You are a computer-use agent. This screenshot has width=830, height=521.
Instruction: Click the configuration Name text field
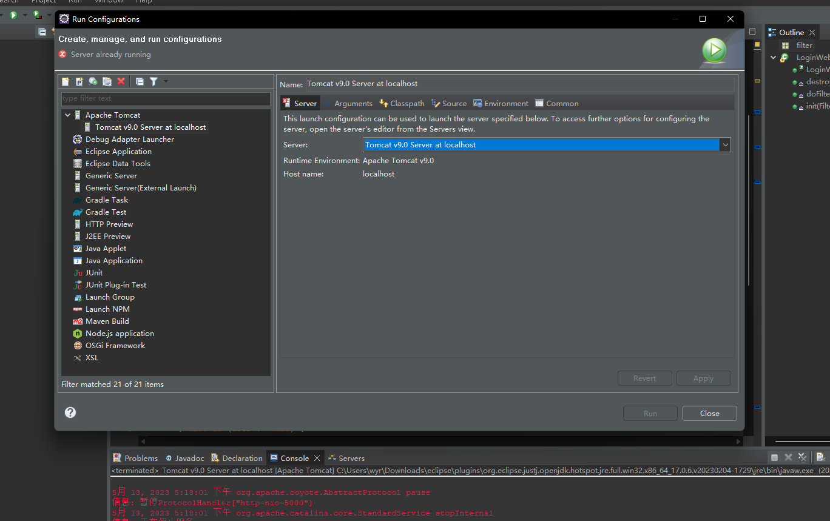coord(519,84)
